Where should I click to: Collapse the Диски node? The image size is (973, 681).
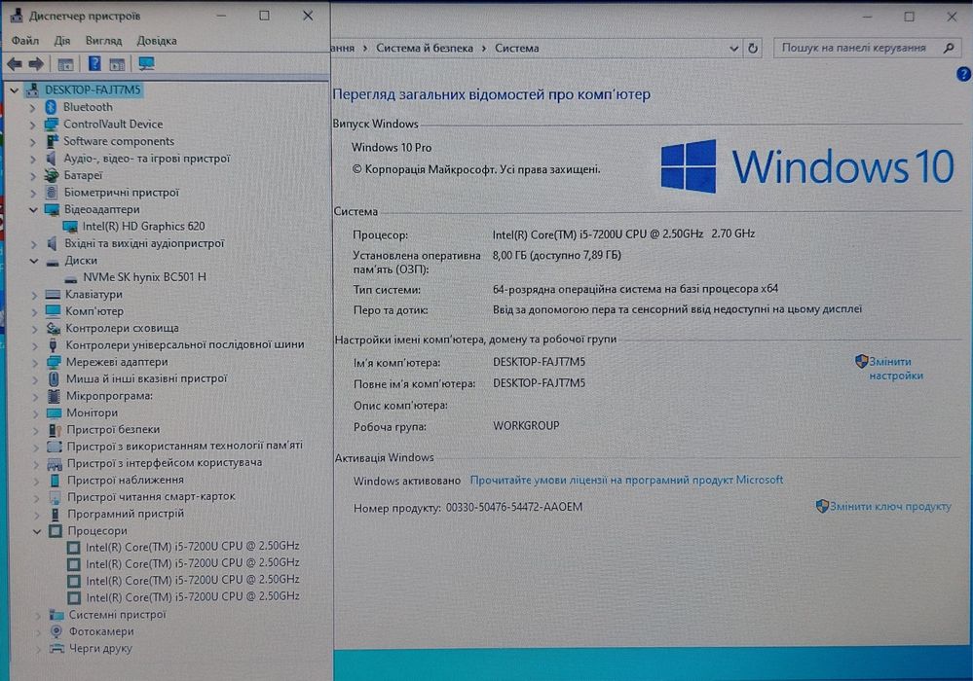[x=34, y=261]
